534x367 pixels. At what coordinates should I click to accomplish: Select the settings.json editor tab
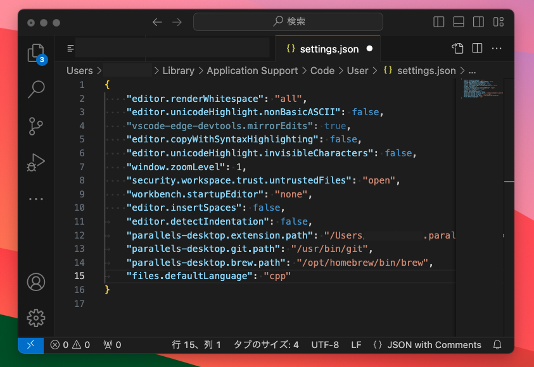pyautogui.click(x=327, y=49)
